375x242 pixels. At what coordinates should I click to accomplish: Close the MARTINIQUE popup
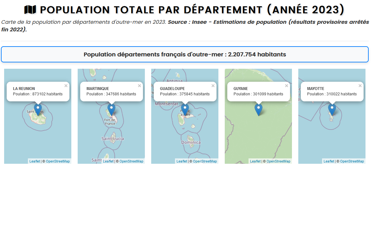[139, 86]
